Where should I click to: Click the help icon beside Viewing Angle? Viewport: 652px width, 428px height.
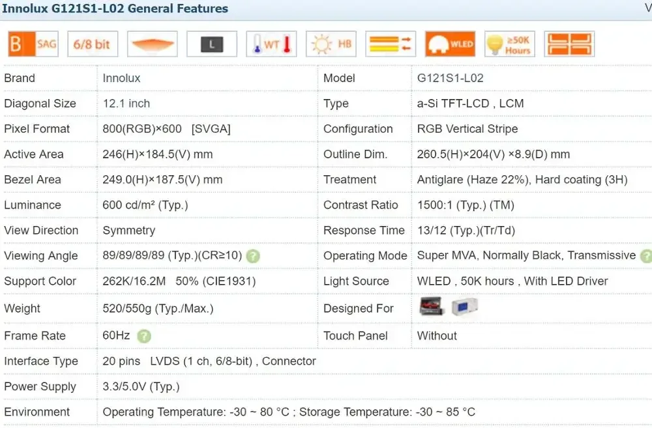(x=253, y=256)
